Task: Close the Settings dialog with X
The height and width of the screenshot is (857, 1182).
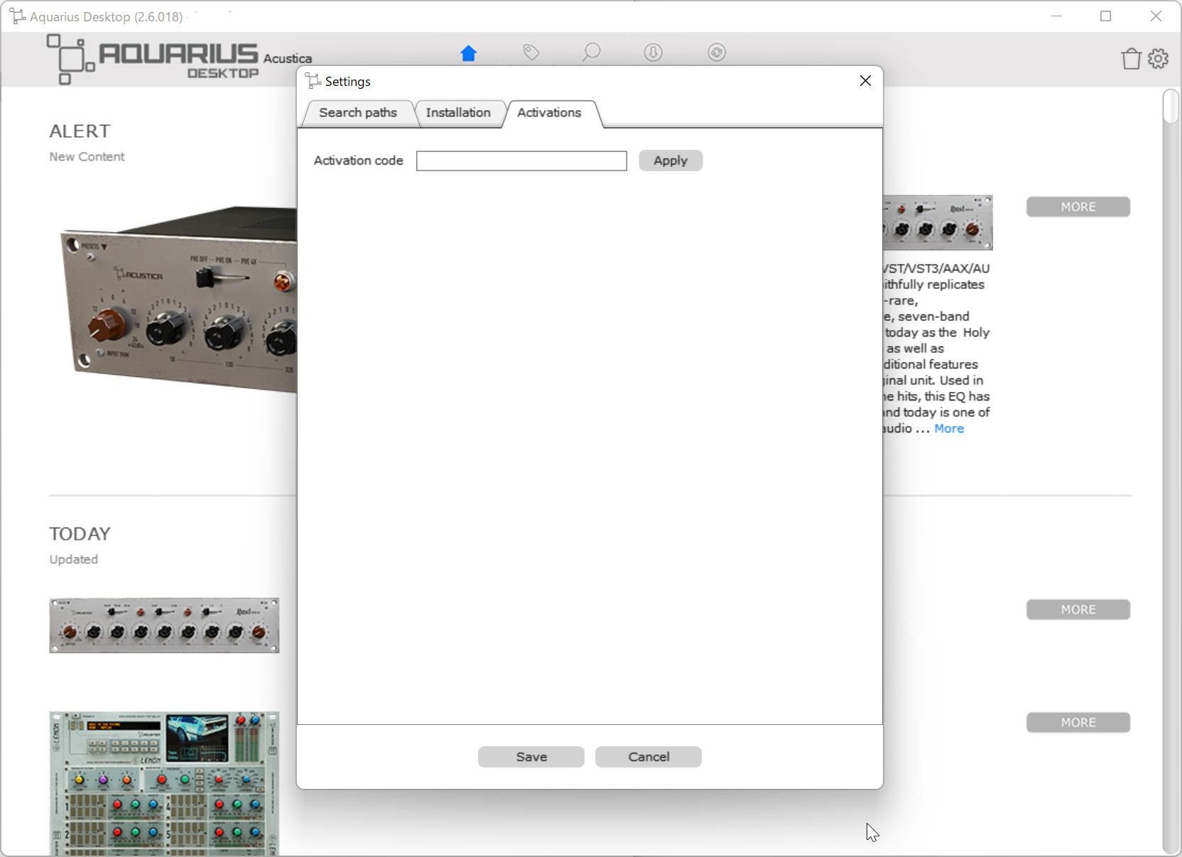Action: (865, 81)
